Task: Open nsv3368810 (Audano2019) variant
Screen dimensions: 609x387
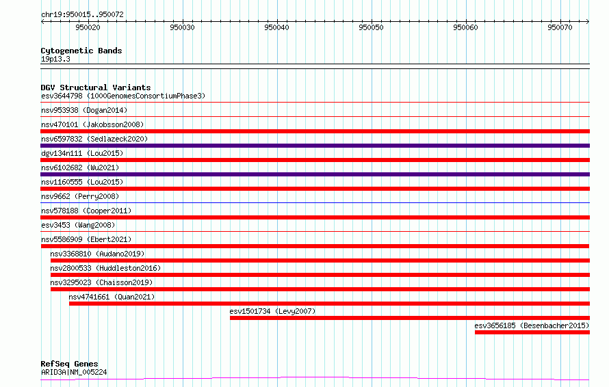Action: (97, 254)
